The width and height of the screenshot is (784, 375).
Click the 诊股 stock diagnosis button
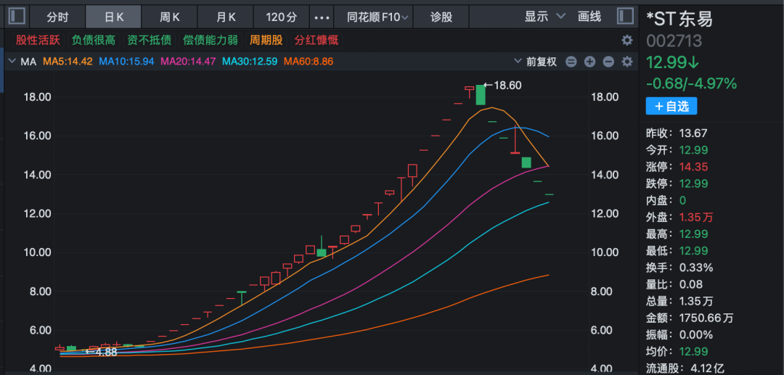pos(441,17)
